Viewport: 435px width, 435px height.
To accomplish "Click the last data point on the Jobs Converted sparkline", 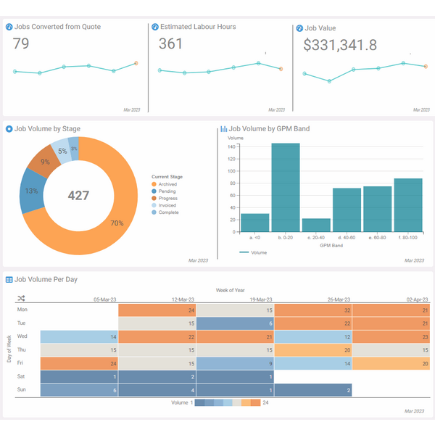I will [x=136, y=64].
